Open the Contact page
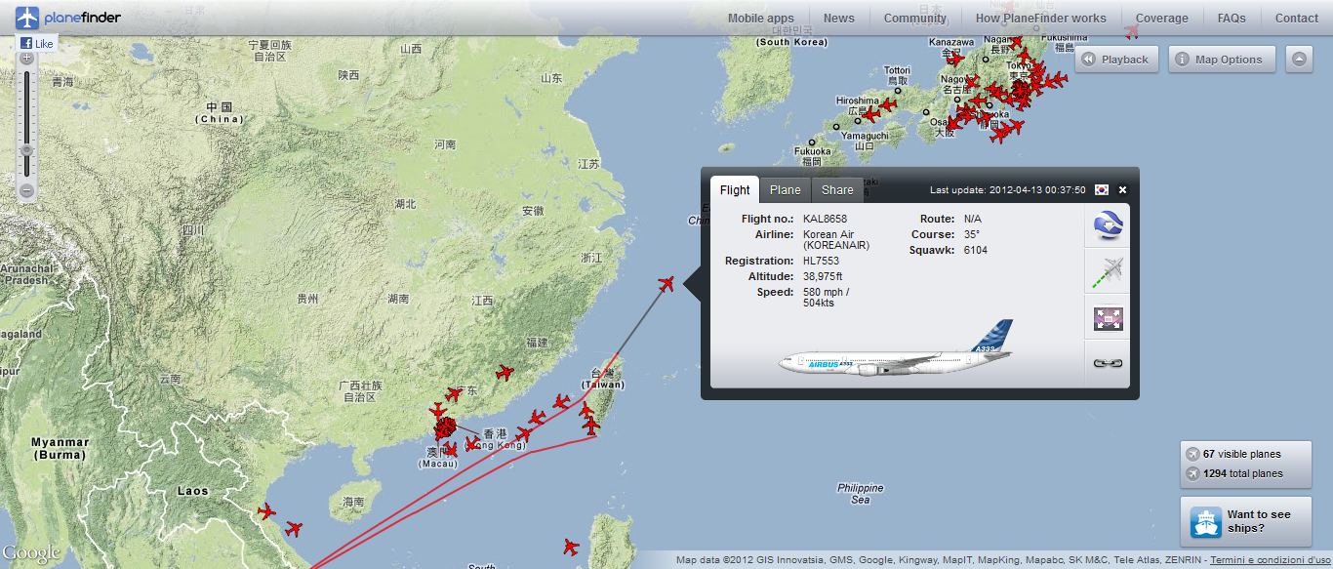This screenshot has width=1333, height=569. (x=1297, y=18)
